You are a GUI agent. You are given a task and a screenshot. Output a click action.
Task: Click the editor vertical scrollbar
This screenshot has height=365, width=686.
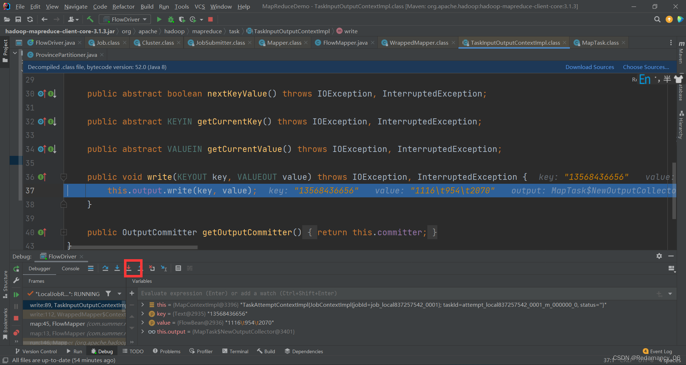(x=674, y=191)
